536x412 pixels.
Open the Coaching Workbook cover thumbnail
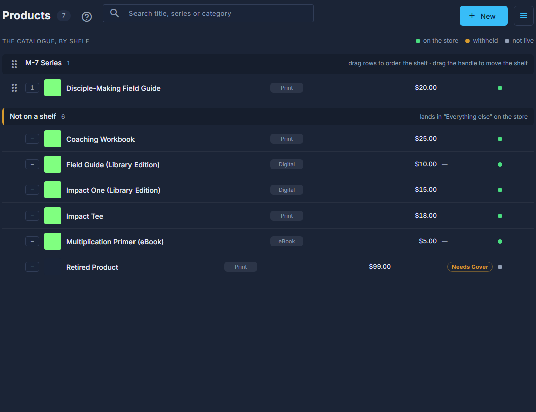coord(53,139)
